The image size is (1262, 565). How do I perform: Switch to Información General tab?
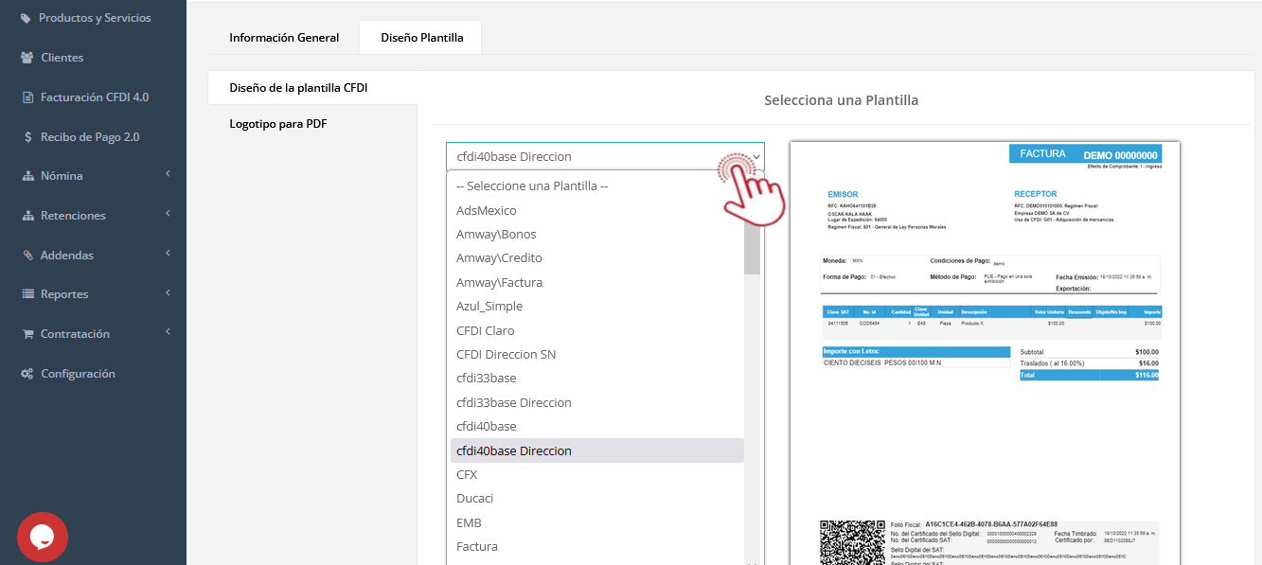[284, 38]
